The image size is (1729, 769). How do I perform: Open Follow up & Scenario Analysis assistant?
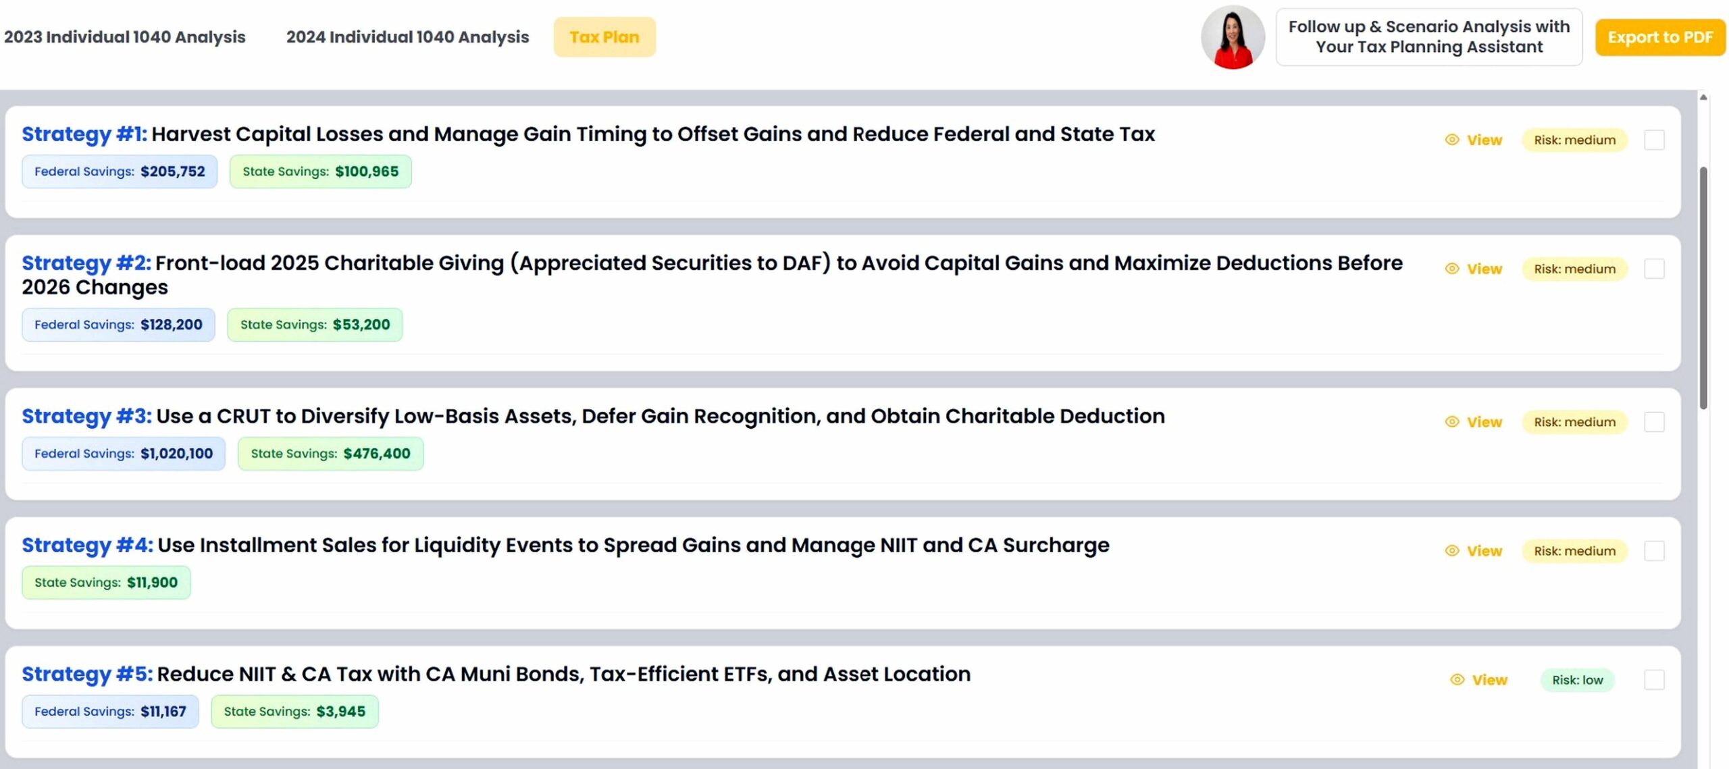(x=1428, y=37)
